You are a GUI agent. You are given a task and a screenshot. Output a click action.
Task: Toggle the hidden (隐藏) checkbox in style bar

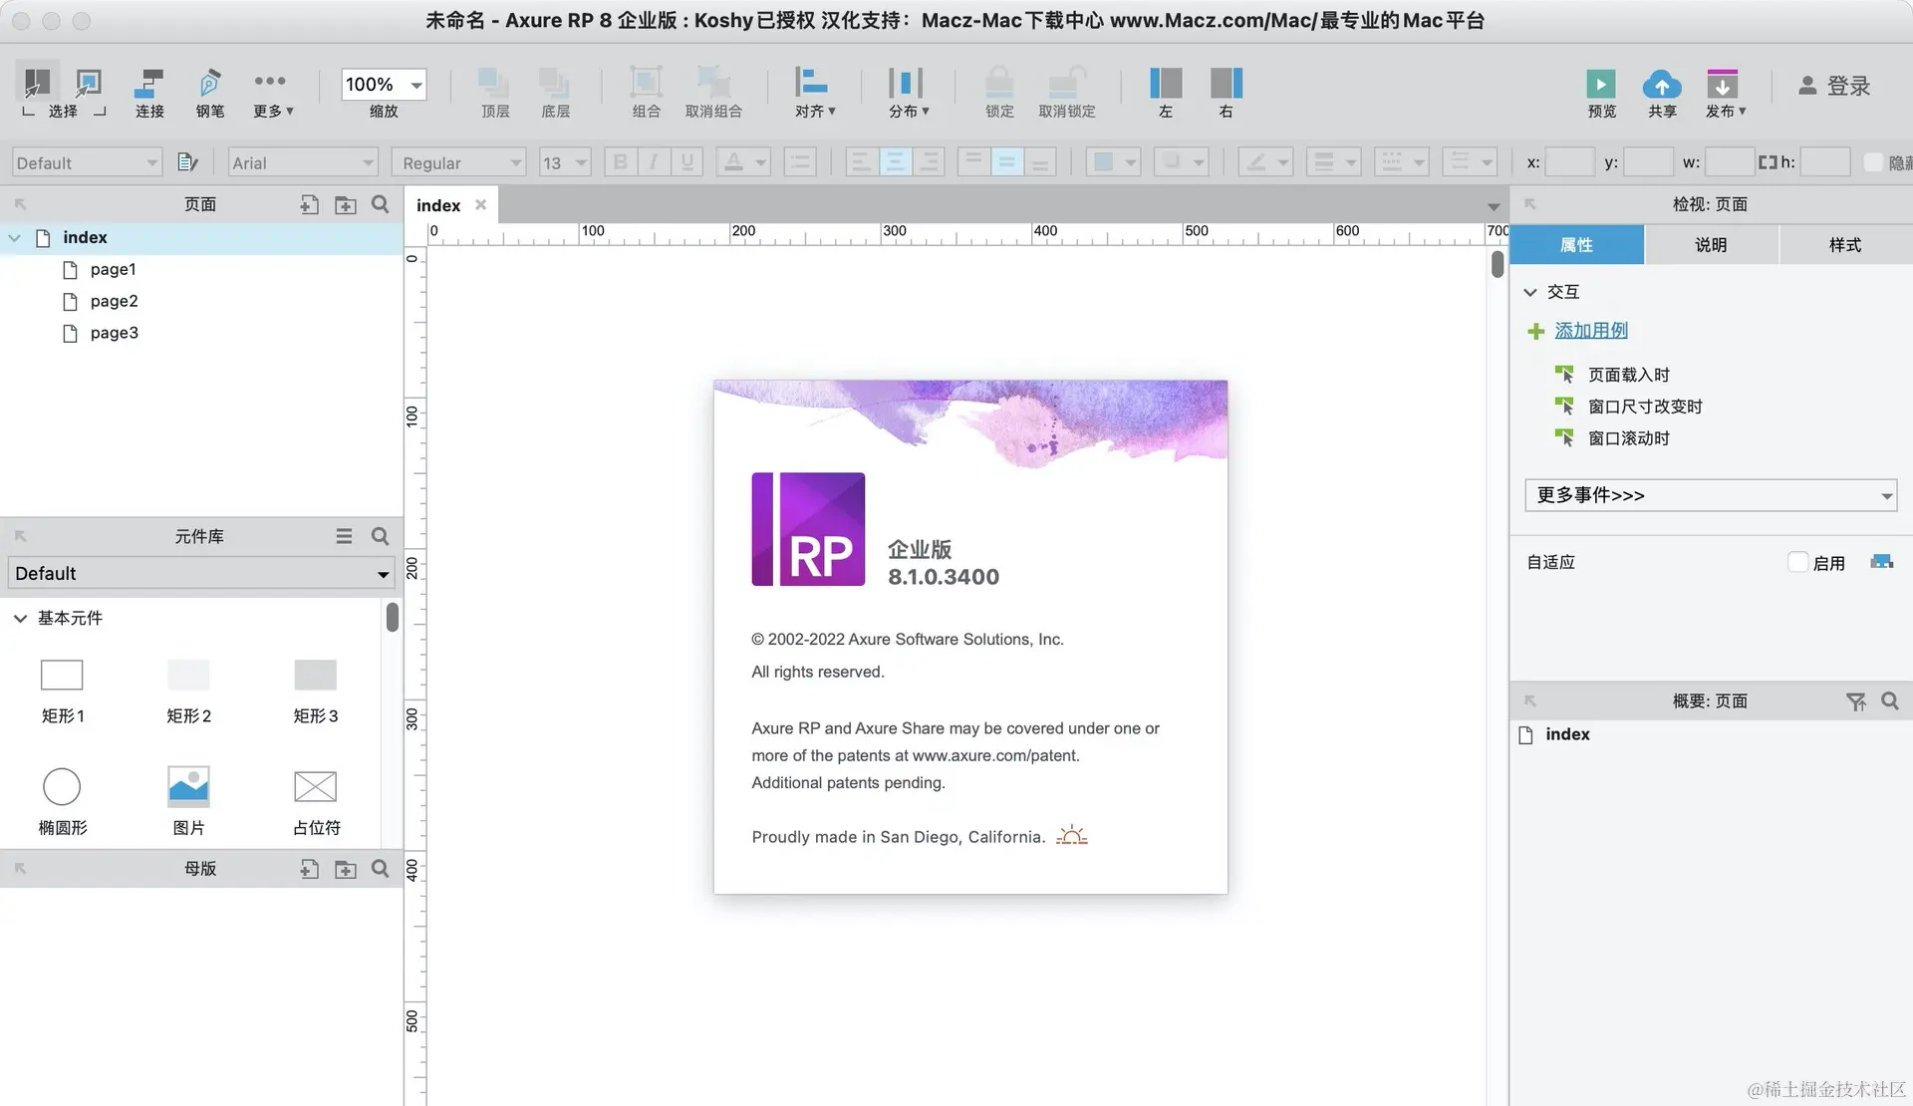[x=1872, y=162]
